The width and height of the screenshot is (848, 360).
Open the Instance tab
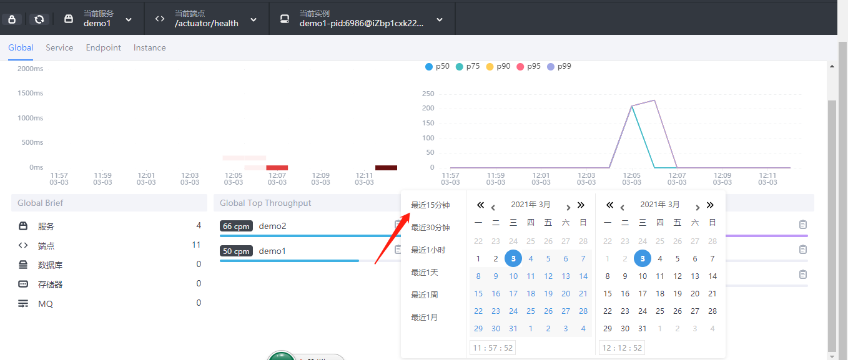pos(150,47)
